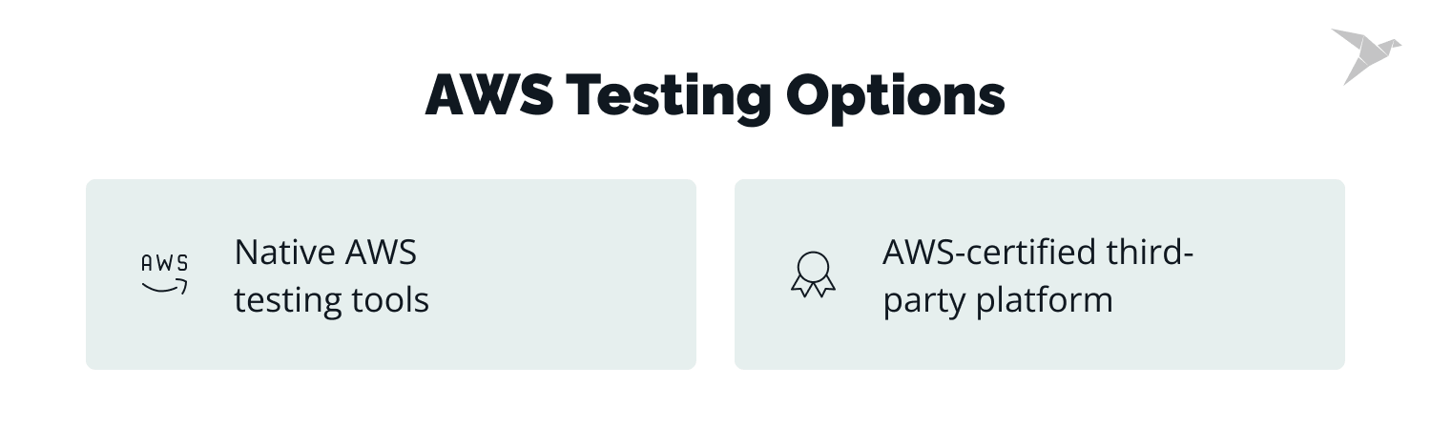Click the "AWS Testing Options" heading

click(x=715, y=96)
